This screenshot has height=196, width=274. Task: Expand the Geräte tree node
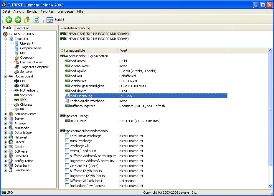pos(5,147)
